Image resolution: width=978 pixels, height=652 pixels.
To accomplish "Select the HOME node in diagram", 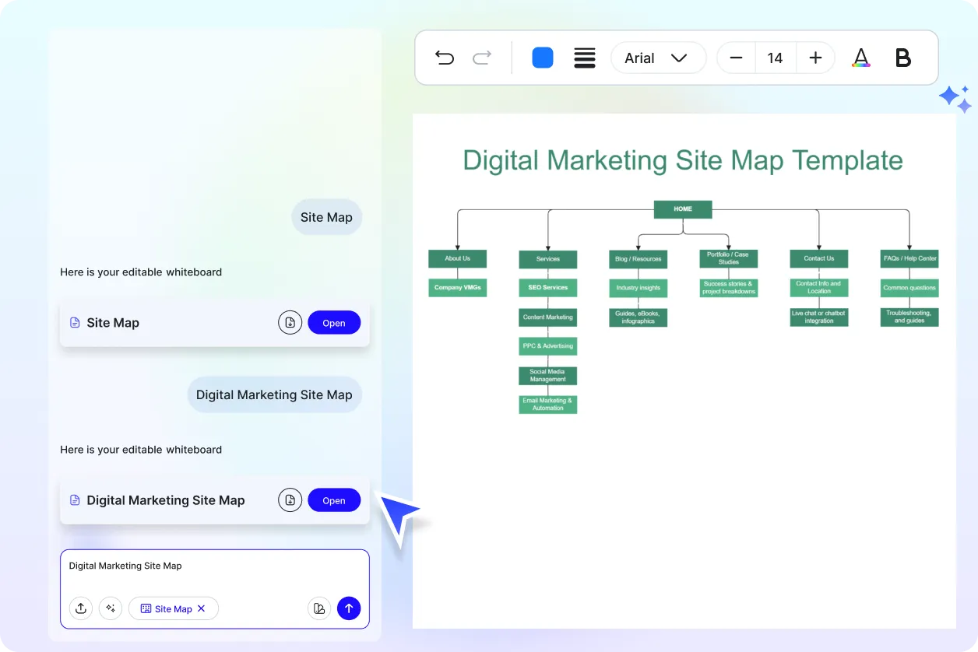I will [x=683, y=209].
